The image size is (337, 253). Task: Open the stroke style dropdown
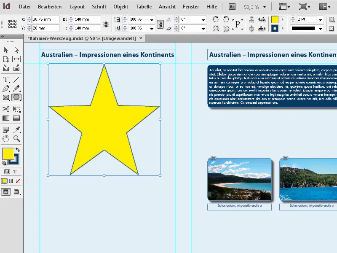coord(320,29)
